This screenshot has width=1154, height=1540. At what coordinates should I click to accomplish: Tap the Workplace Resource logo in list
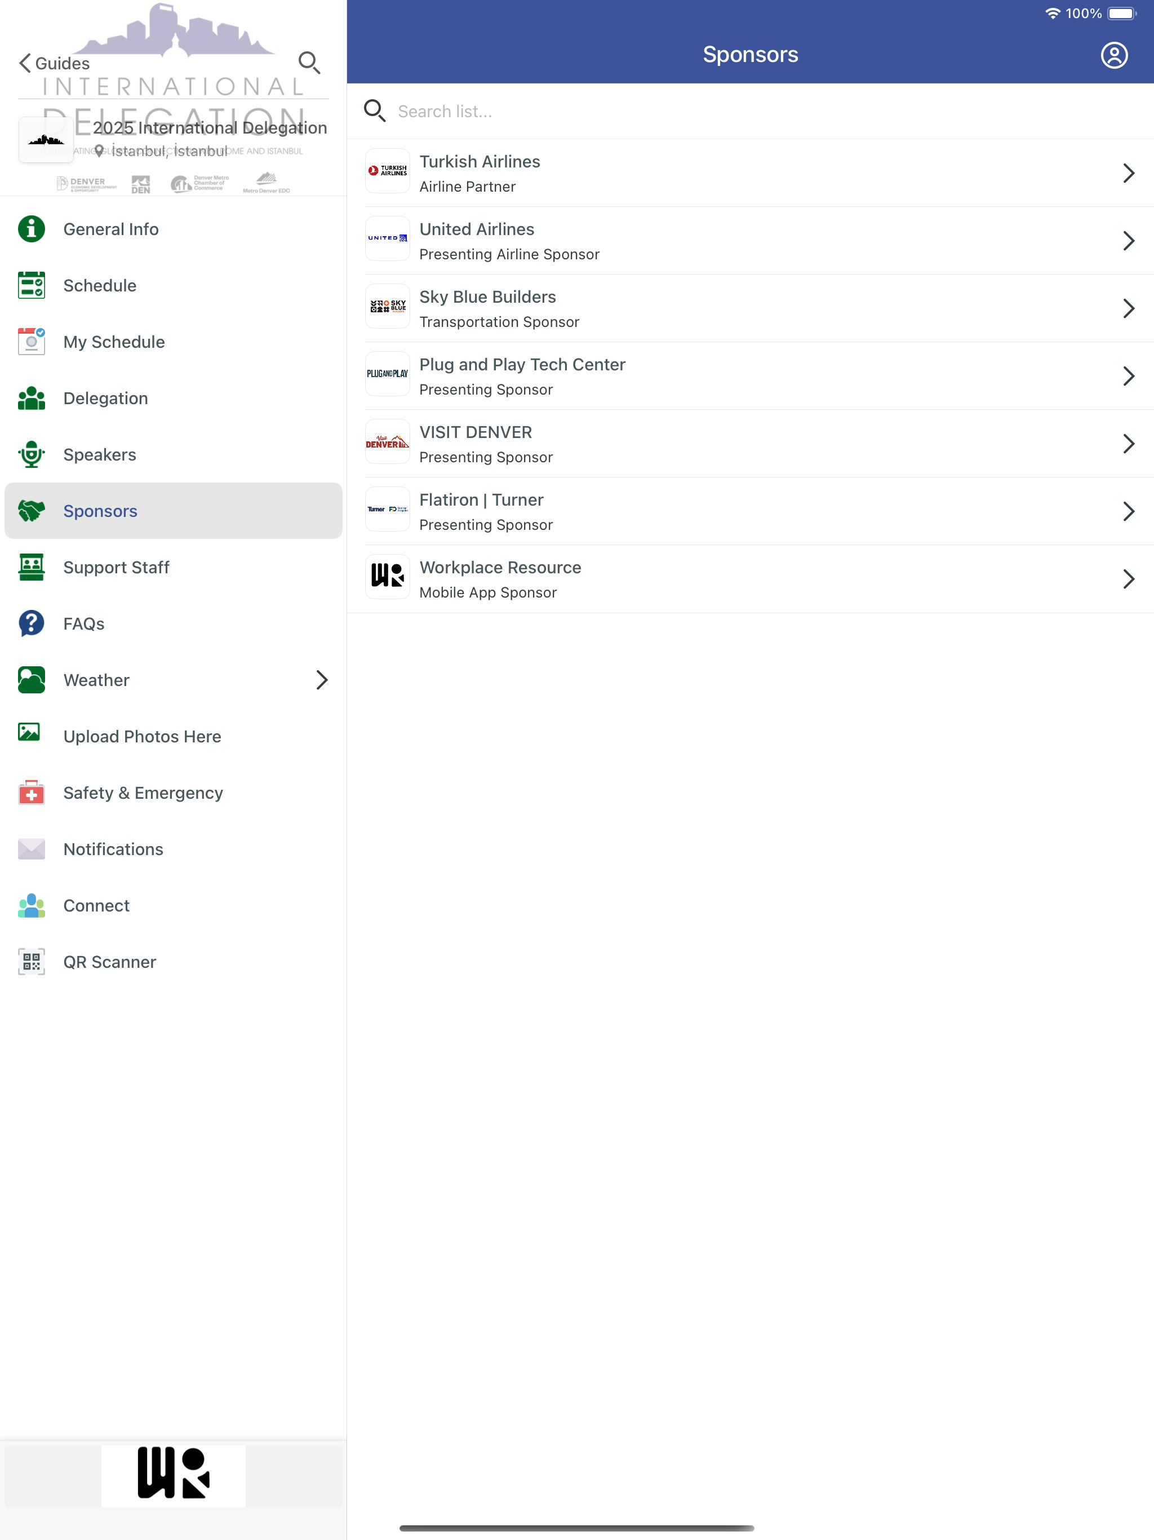pos(388,576)
